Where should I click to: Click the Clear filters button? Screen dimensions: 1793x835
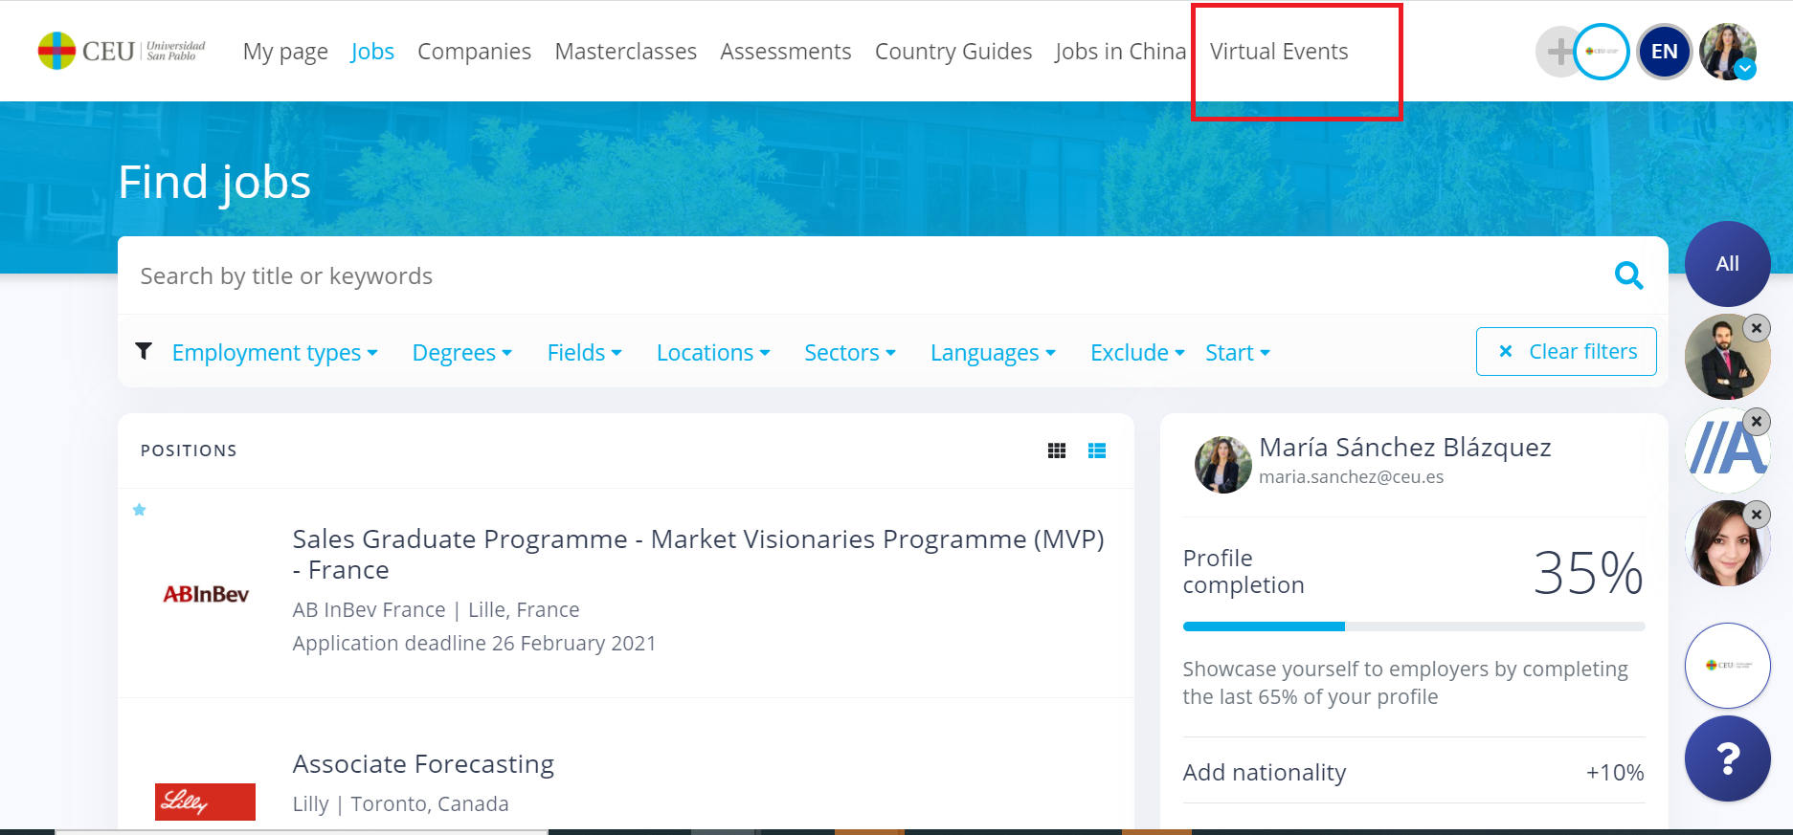point(1566,351)
